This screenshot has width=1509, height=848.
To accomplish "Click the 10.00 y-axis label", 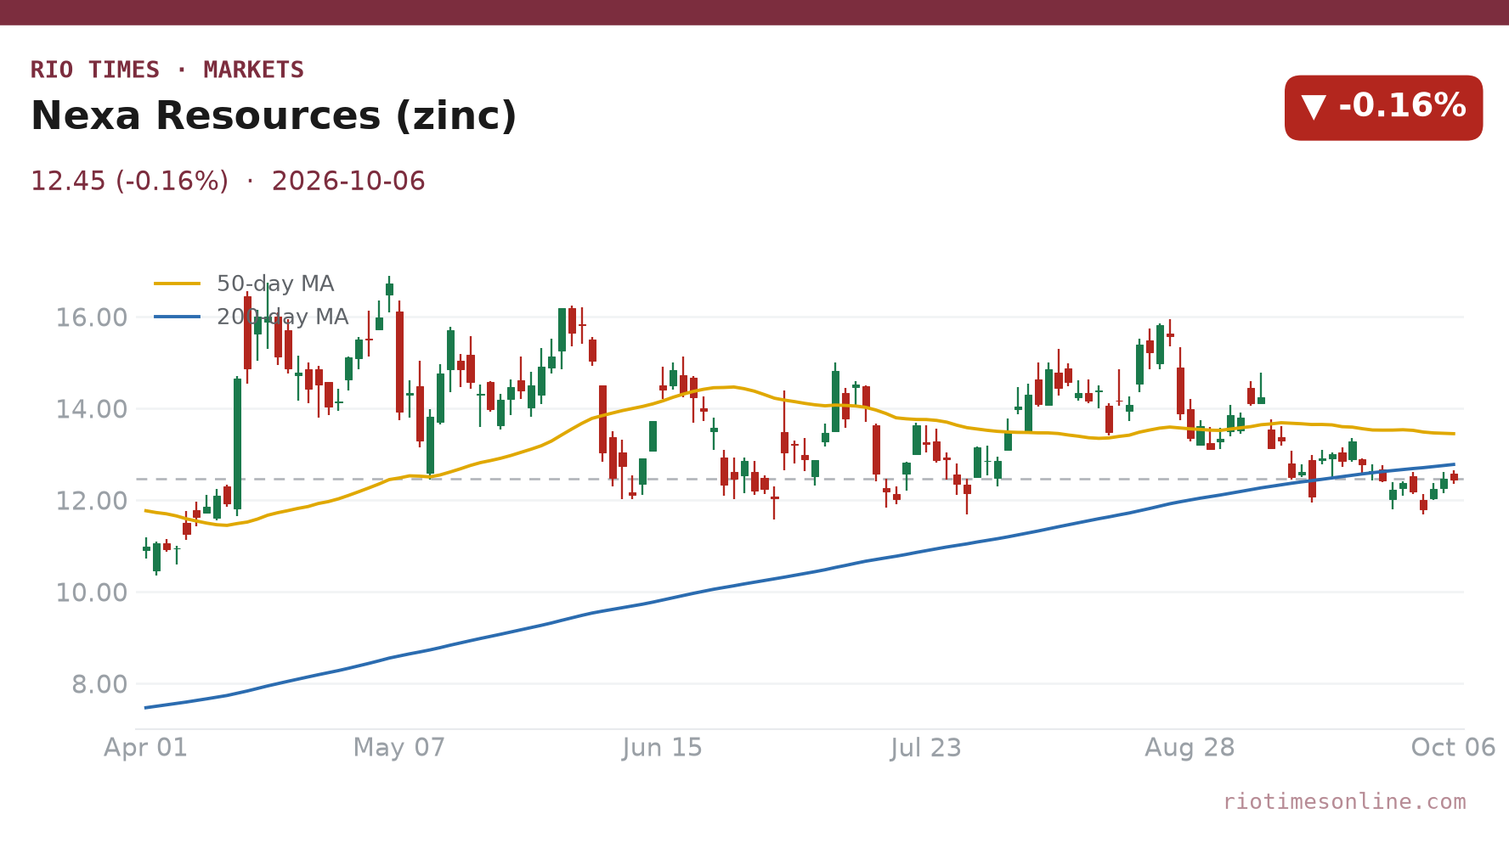I will pyautogui.click(x=92, y=592).
